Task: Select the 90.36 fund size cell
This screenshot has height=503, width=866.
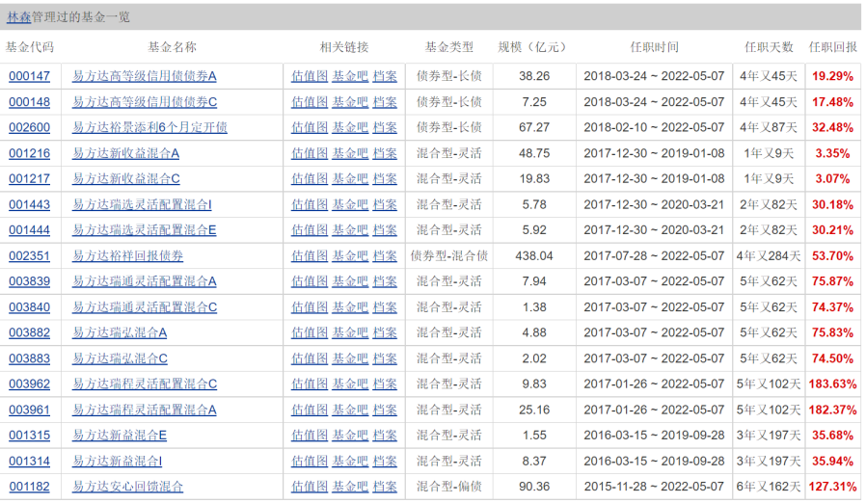Action: pyautogui.click(x=534, y=487)
